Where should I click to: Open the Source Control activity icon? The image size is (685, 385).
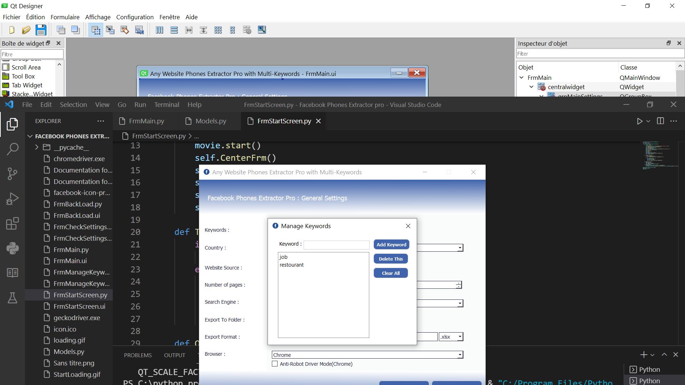12,174
